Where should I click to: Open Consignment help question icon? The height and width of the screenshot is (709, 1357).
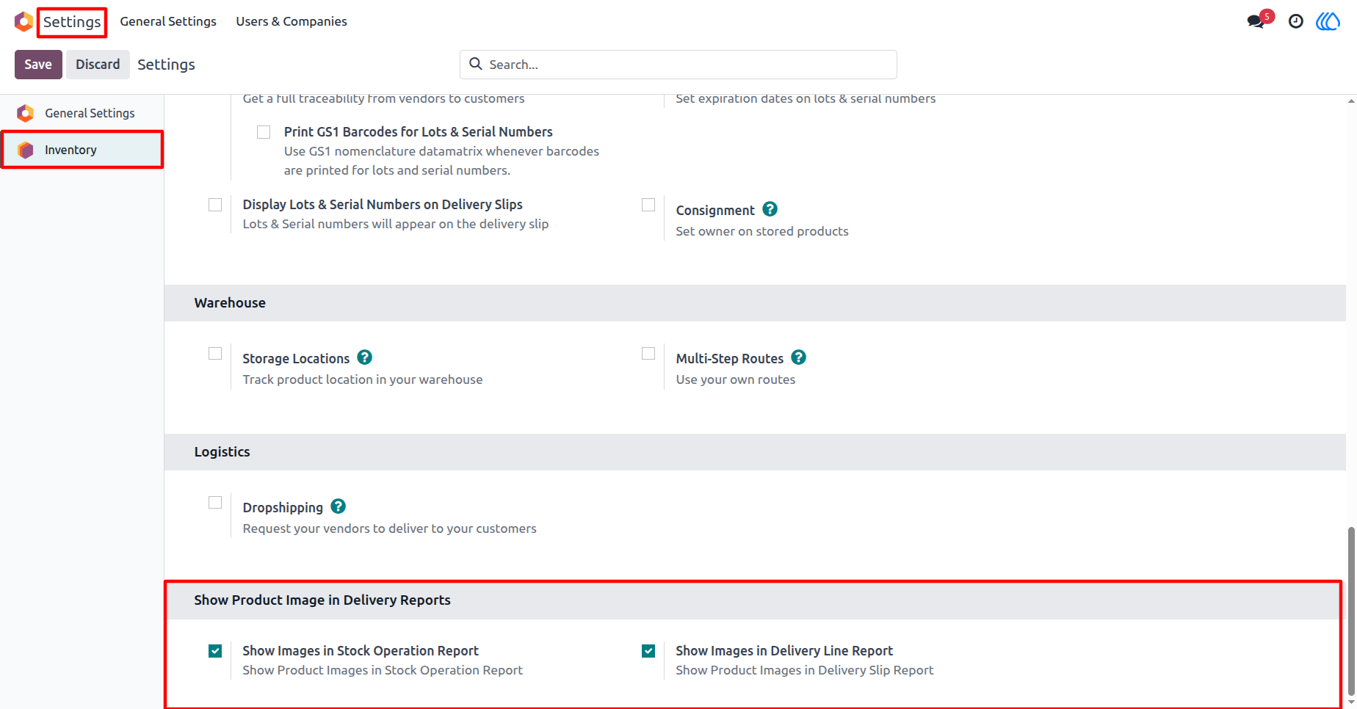point(770,209)
